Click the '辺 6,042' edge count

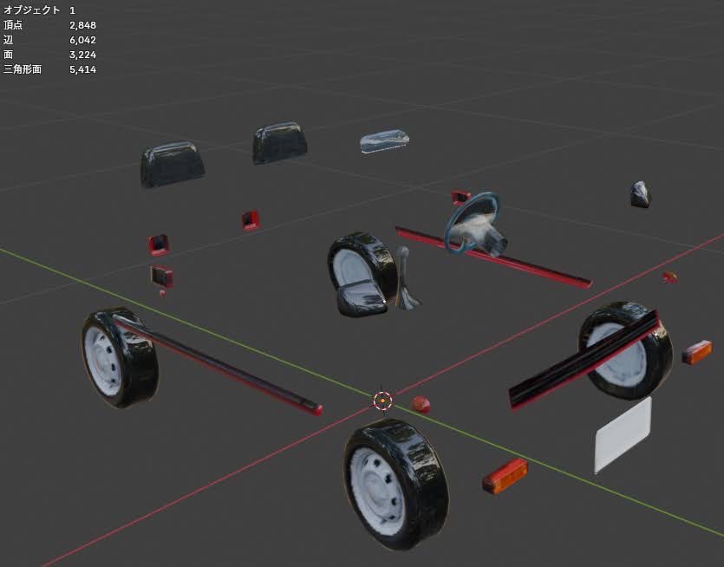[x=50, y=40]
